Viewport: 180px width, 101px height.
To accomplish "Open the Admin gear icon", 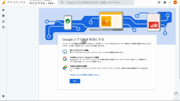I will coord(3,96).
